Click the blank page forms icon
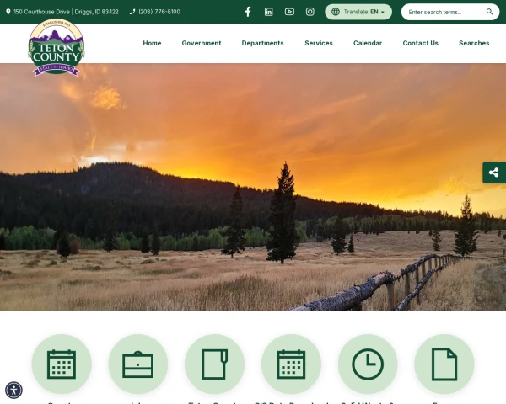The width and height of the screenshot is (506, 404). tap(444, 364)
